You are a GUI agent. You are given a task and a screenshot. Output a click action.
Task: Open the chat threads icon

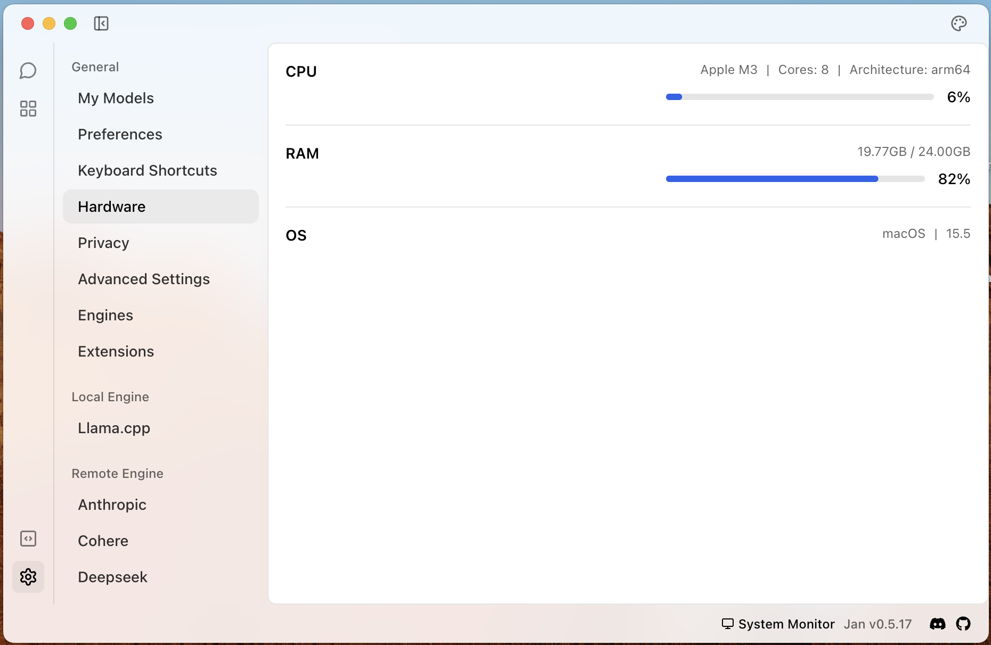coord(28,70)
